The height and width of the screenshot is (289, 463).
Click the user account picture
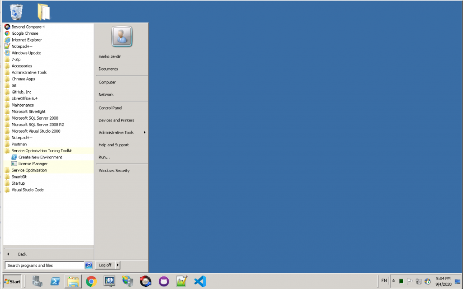122,37
